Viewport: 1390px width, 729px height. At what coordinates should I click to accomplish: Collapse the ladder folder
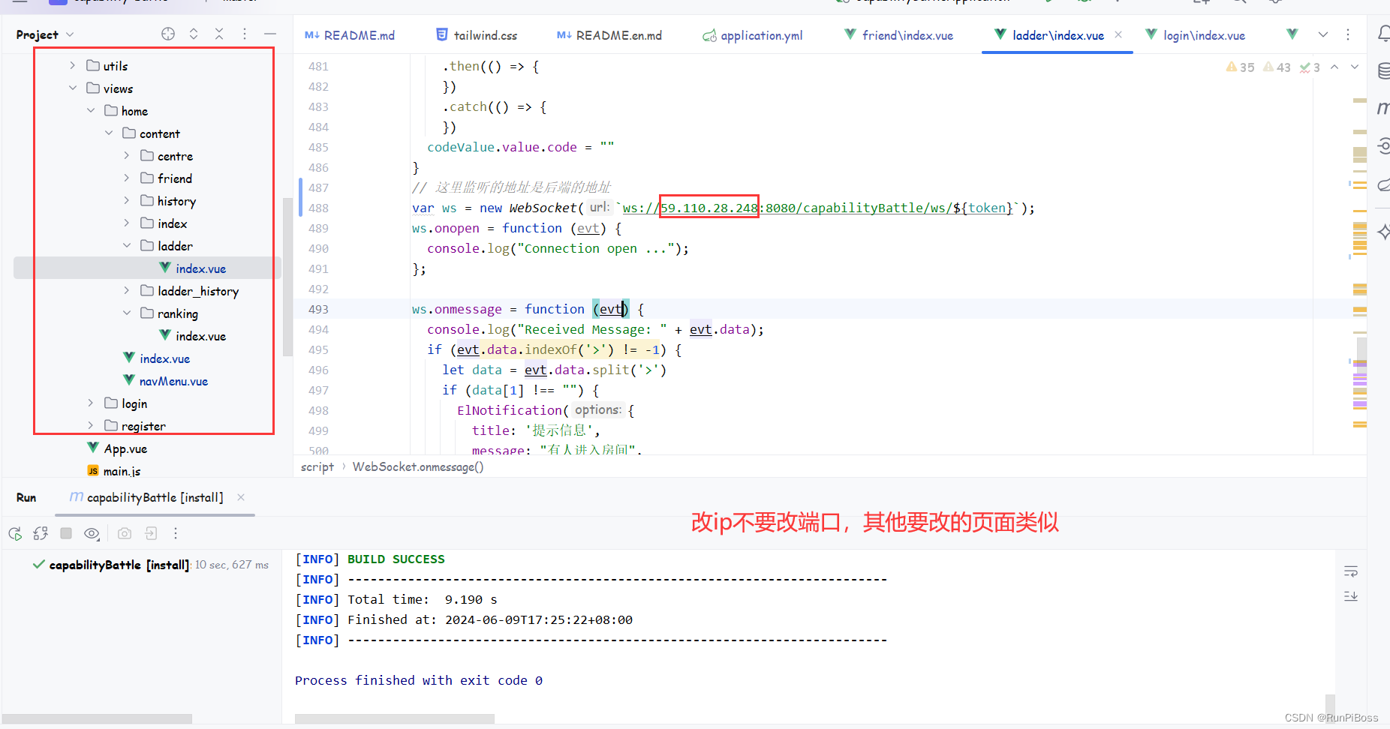(x=126, y=245)
